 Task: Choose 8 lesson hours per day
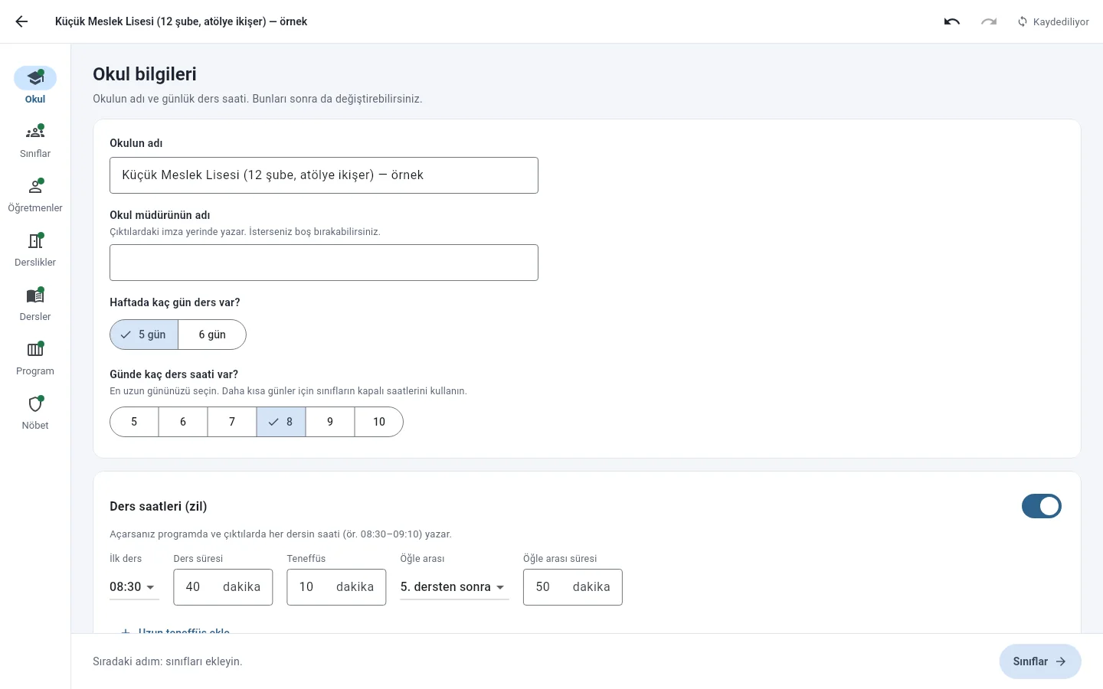[x=281, y=422]
